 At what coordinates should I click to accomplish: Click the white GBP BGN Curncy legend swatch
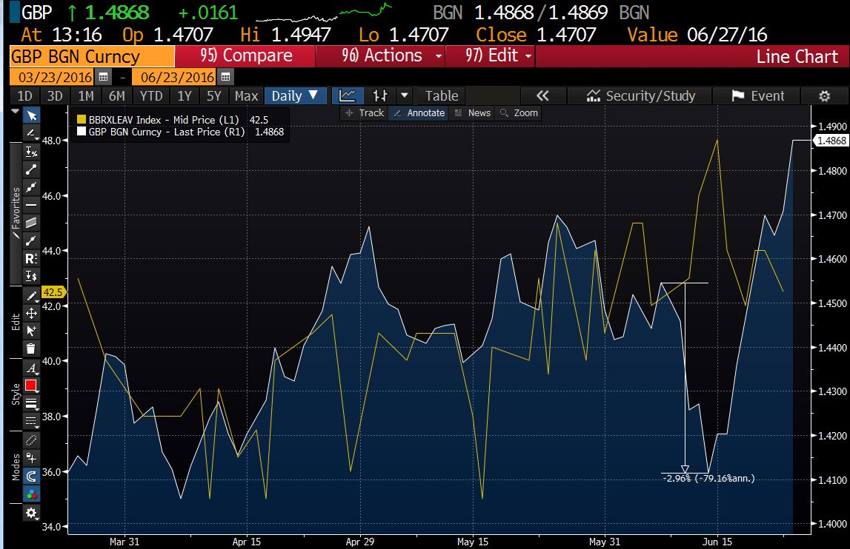82,132
